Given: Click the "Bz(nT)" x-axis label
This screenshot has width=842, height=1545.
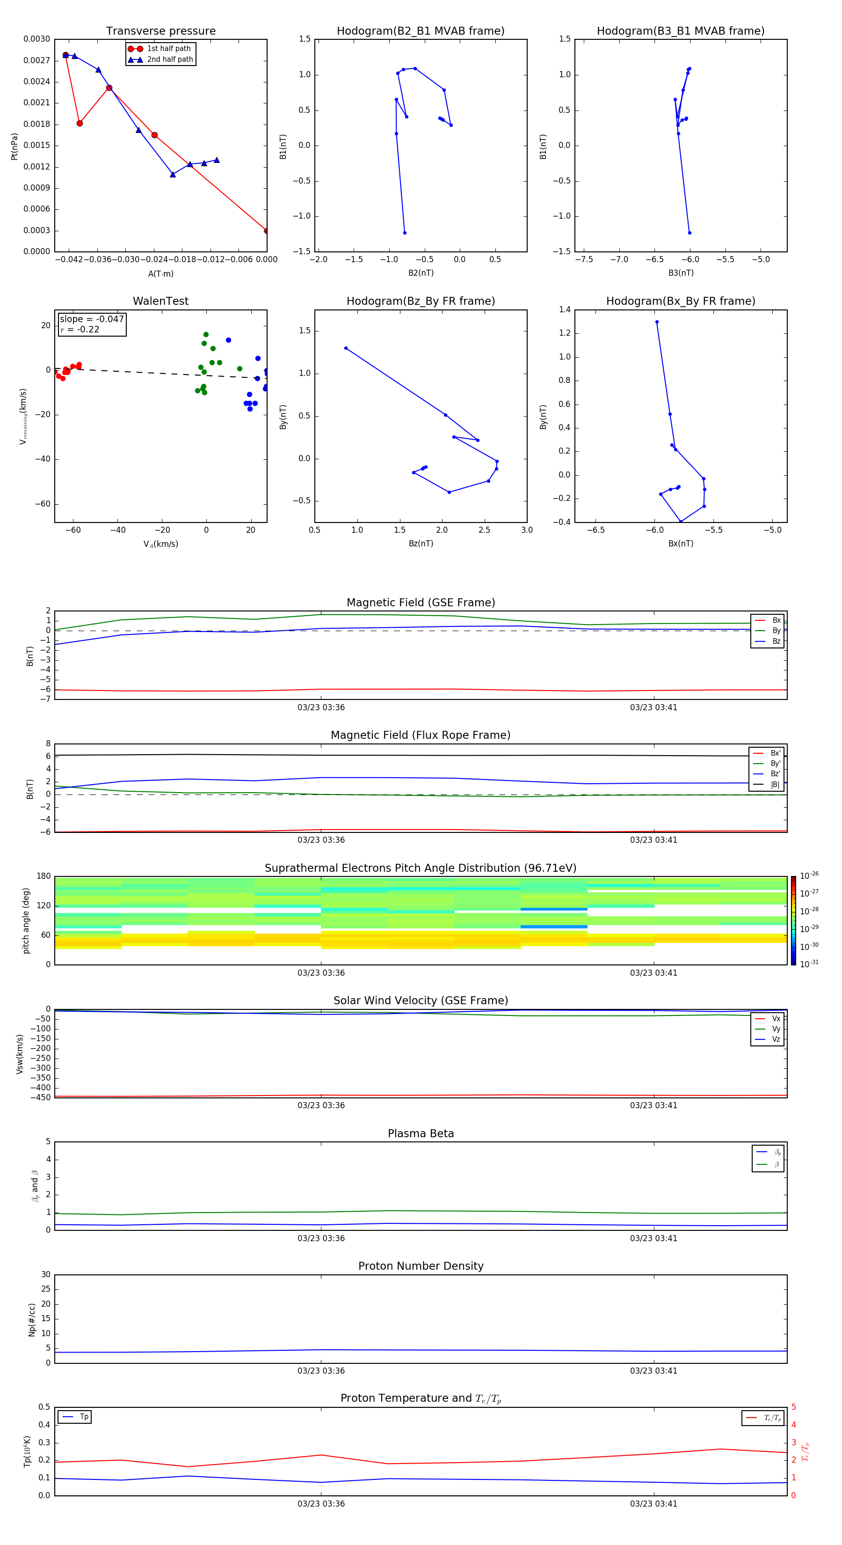Looking at the screenshot, I should pyautogui.click(x=421, y=544).
